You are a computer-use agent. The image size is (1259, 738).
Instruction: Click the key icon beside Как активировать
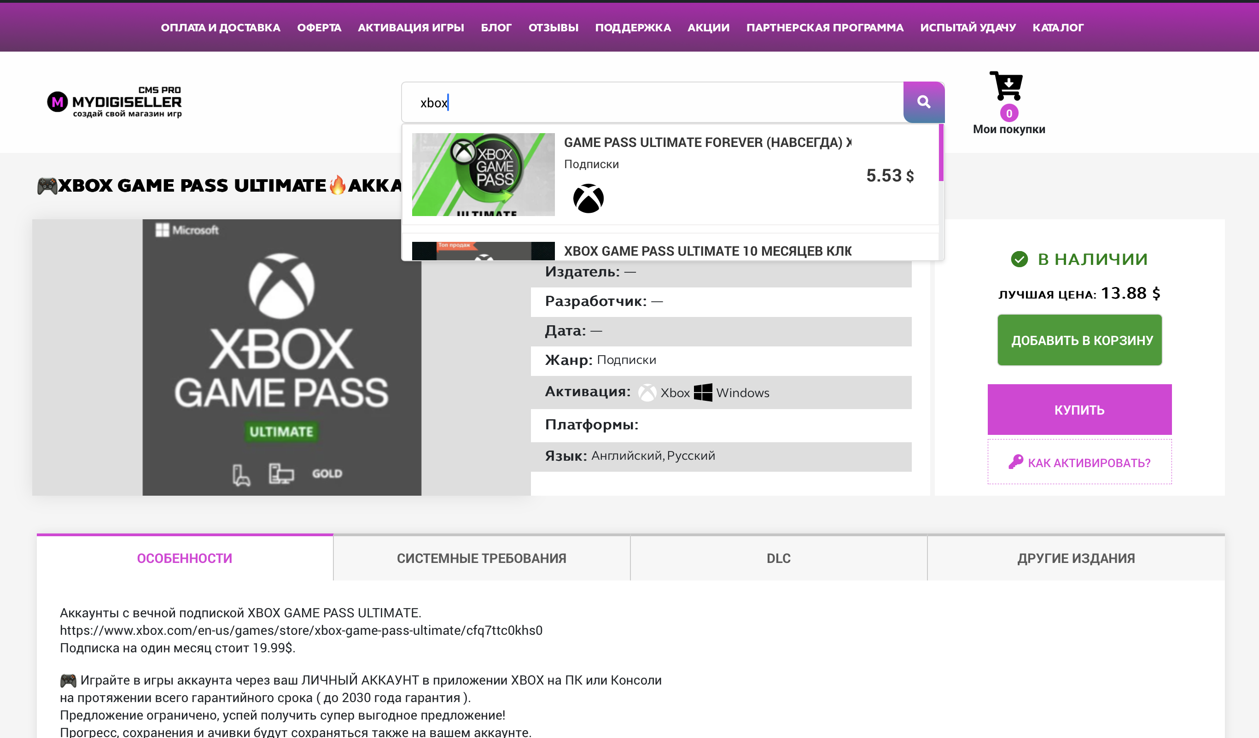coord(1016,462)
